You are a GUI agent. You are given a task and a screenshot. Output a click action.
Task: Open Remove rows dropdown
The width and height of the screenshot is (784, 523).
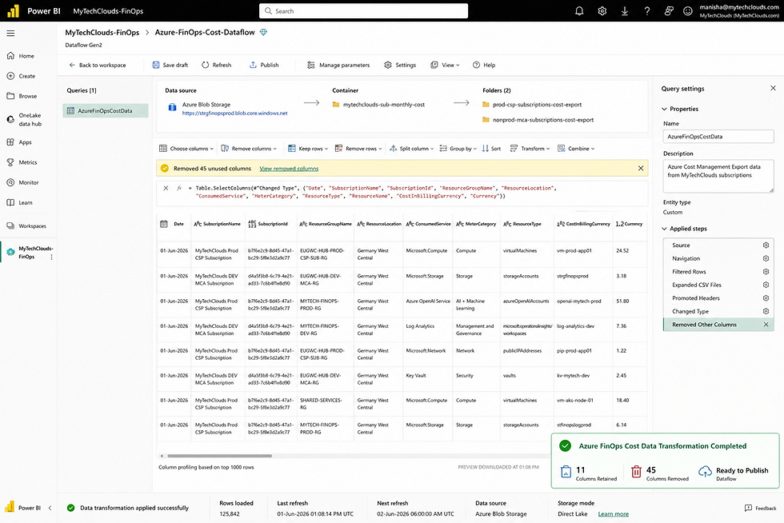coord(358,149)
